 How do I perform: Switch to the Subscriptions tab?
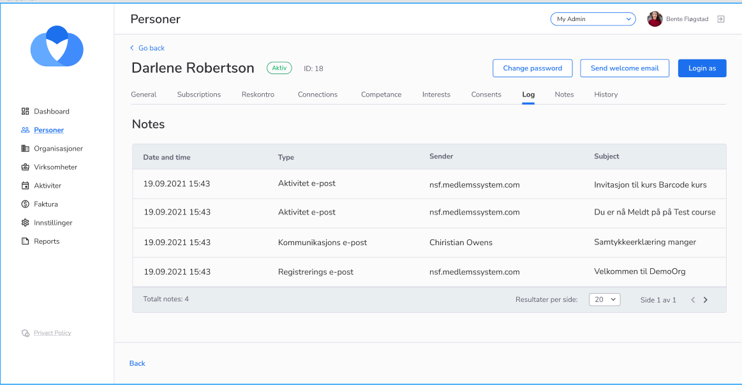point(199,94)
